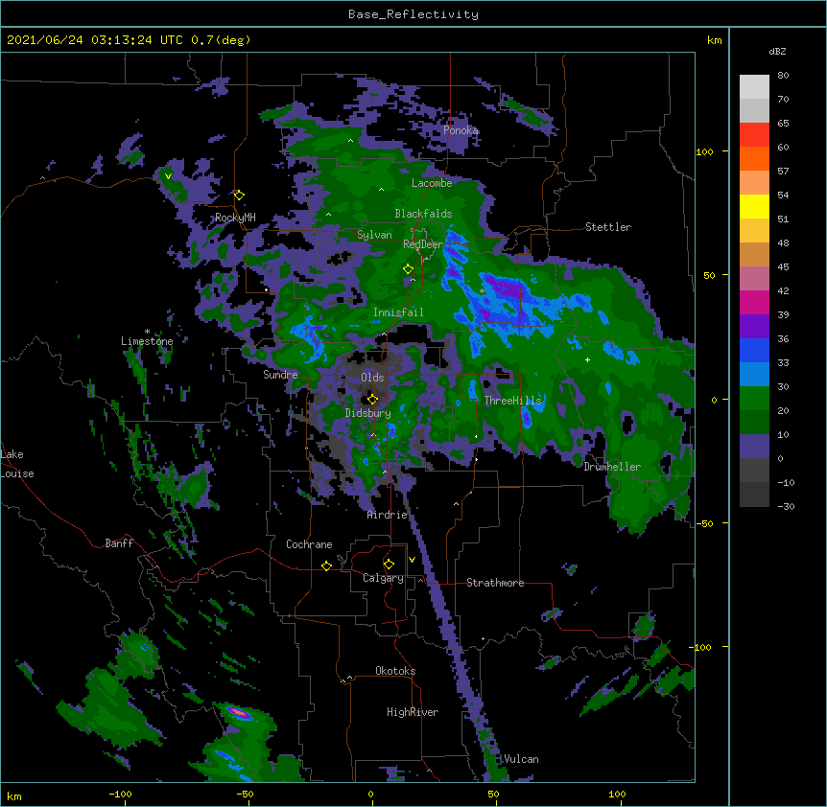This screenshot has width=827, height=807.
Task: Click the RockyMH label
Action: pos(235,218)
